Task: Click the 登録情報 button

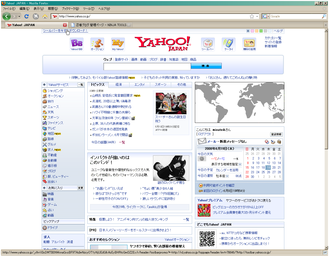Action: point(276,134)
